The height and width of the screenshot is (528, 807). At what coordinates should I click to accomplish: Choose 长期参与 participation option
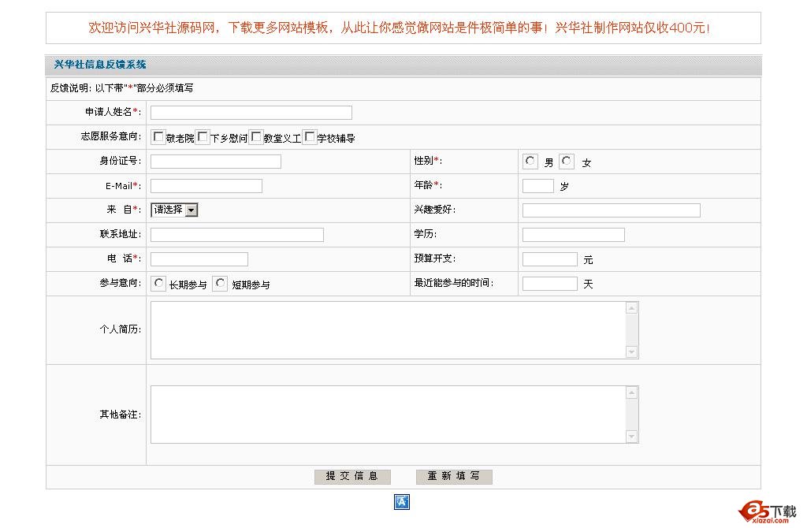(159, 284)
